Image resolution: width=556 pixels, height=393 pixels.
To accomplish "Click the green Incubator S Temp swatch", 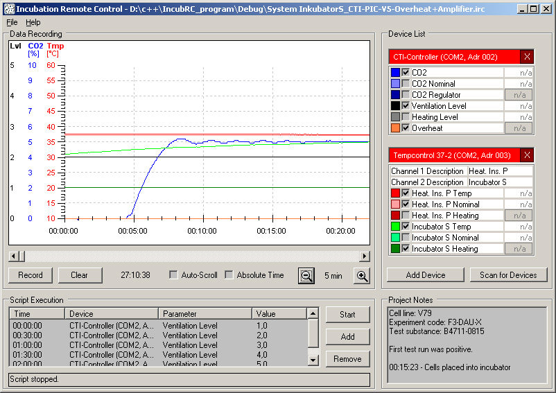I will click(395, 227).
